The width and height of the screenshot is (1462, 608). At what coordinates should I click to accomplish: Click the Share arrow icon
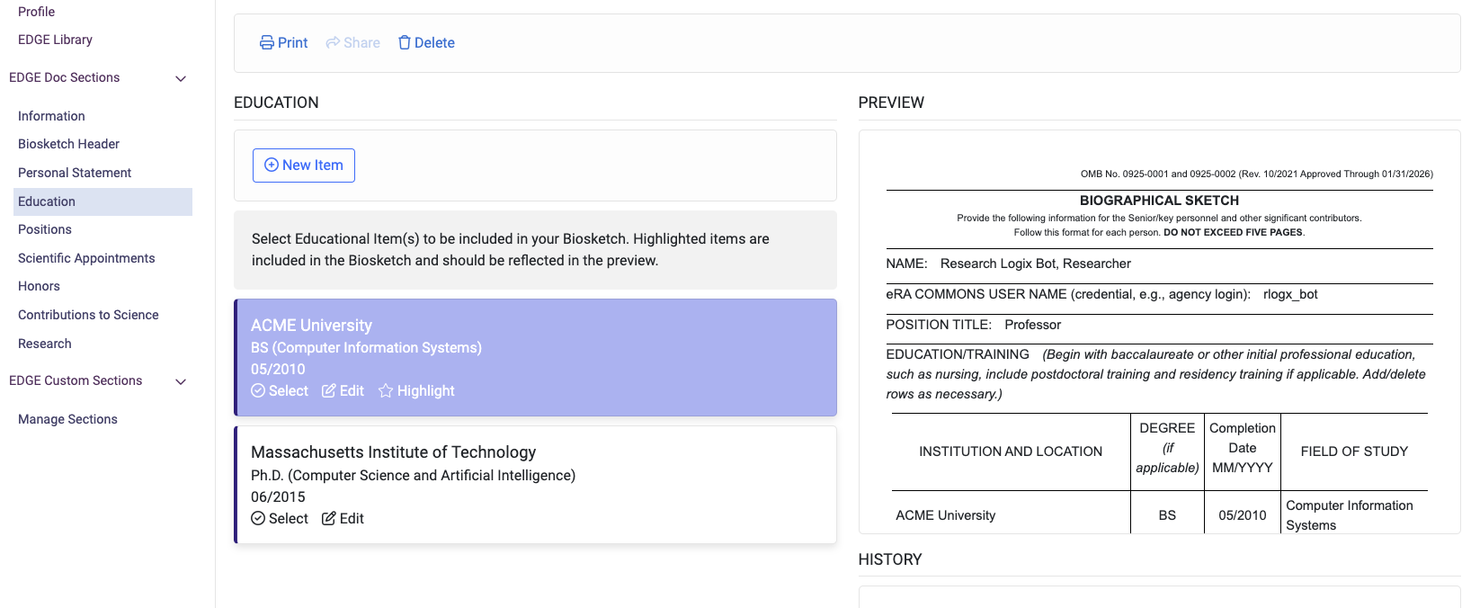click(x=333, y=43)
